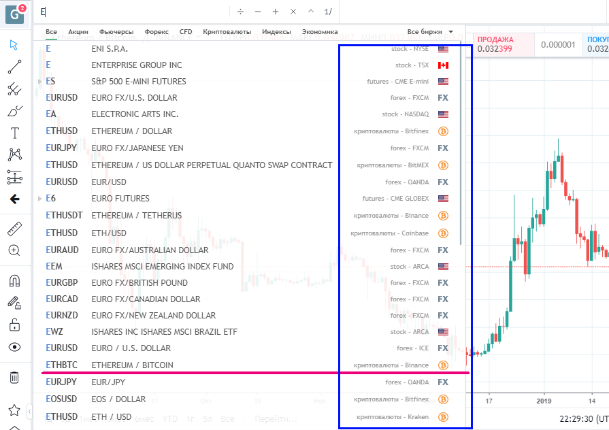Switch to the Криптовалюты filter tab
The width and height of the screenshot is (609, 430).
coord(227,32)
